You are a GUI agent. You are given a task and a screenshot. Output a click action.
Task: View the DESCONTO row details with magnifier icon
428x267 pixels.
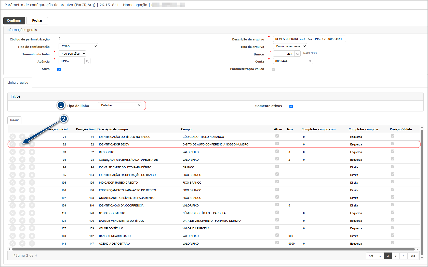(12, 152)
